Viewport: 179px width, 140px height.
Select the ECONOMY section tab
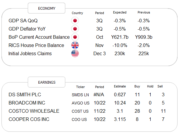(x=47, y=8)
